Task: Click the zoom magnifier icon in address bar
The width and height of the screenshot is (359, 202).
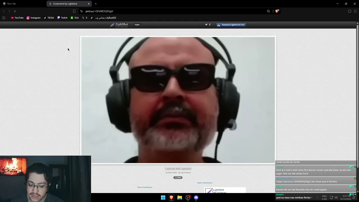Action: (268, 11)
